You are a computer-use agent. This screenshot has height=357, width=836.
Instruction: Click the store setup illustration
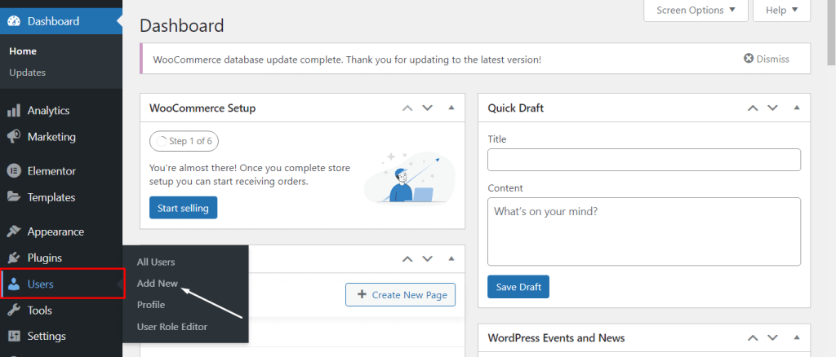click(x=410, y=177)
